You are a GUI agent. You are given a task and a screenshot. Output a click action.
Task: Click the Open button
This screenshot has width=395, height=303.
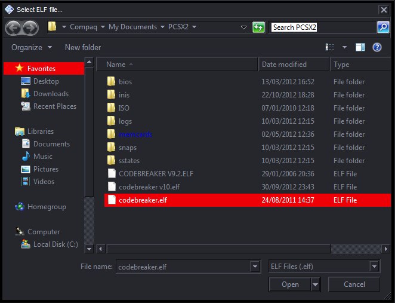[290, 284]
